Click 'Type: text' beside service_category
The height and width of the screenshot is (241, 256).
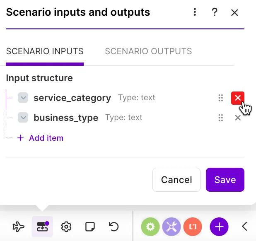tap(137, 98)
